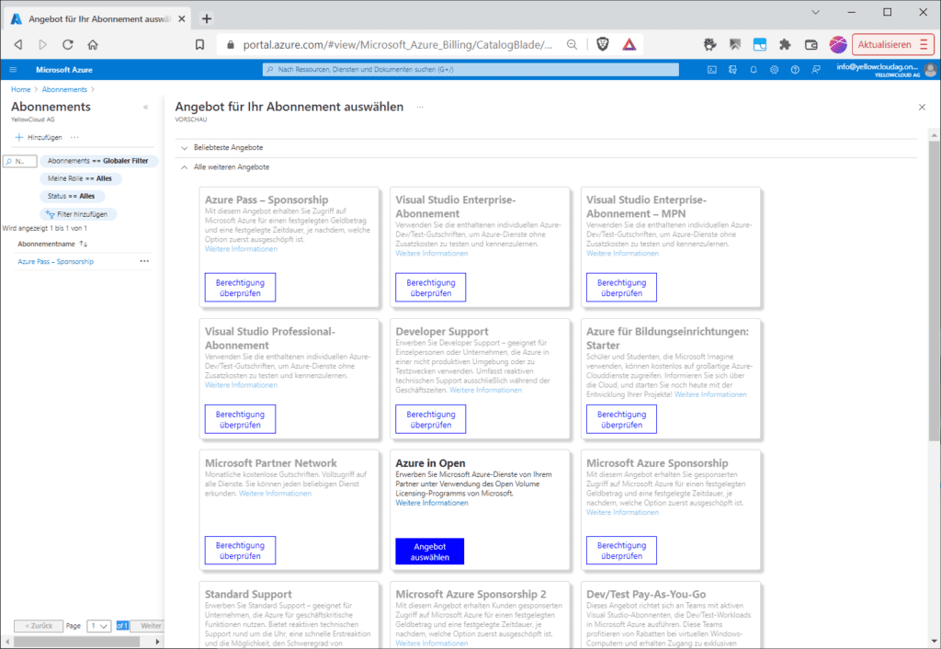The height and width of the screenshot is (649, 941).
Task: Open ellipsis beside blade title
Action: pyautogui.click(x=420, y=107)
